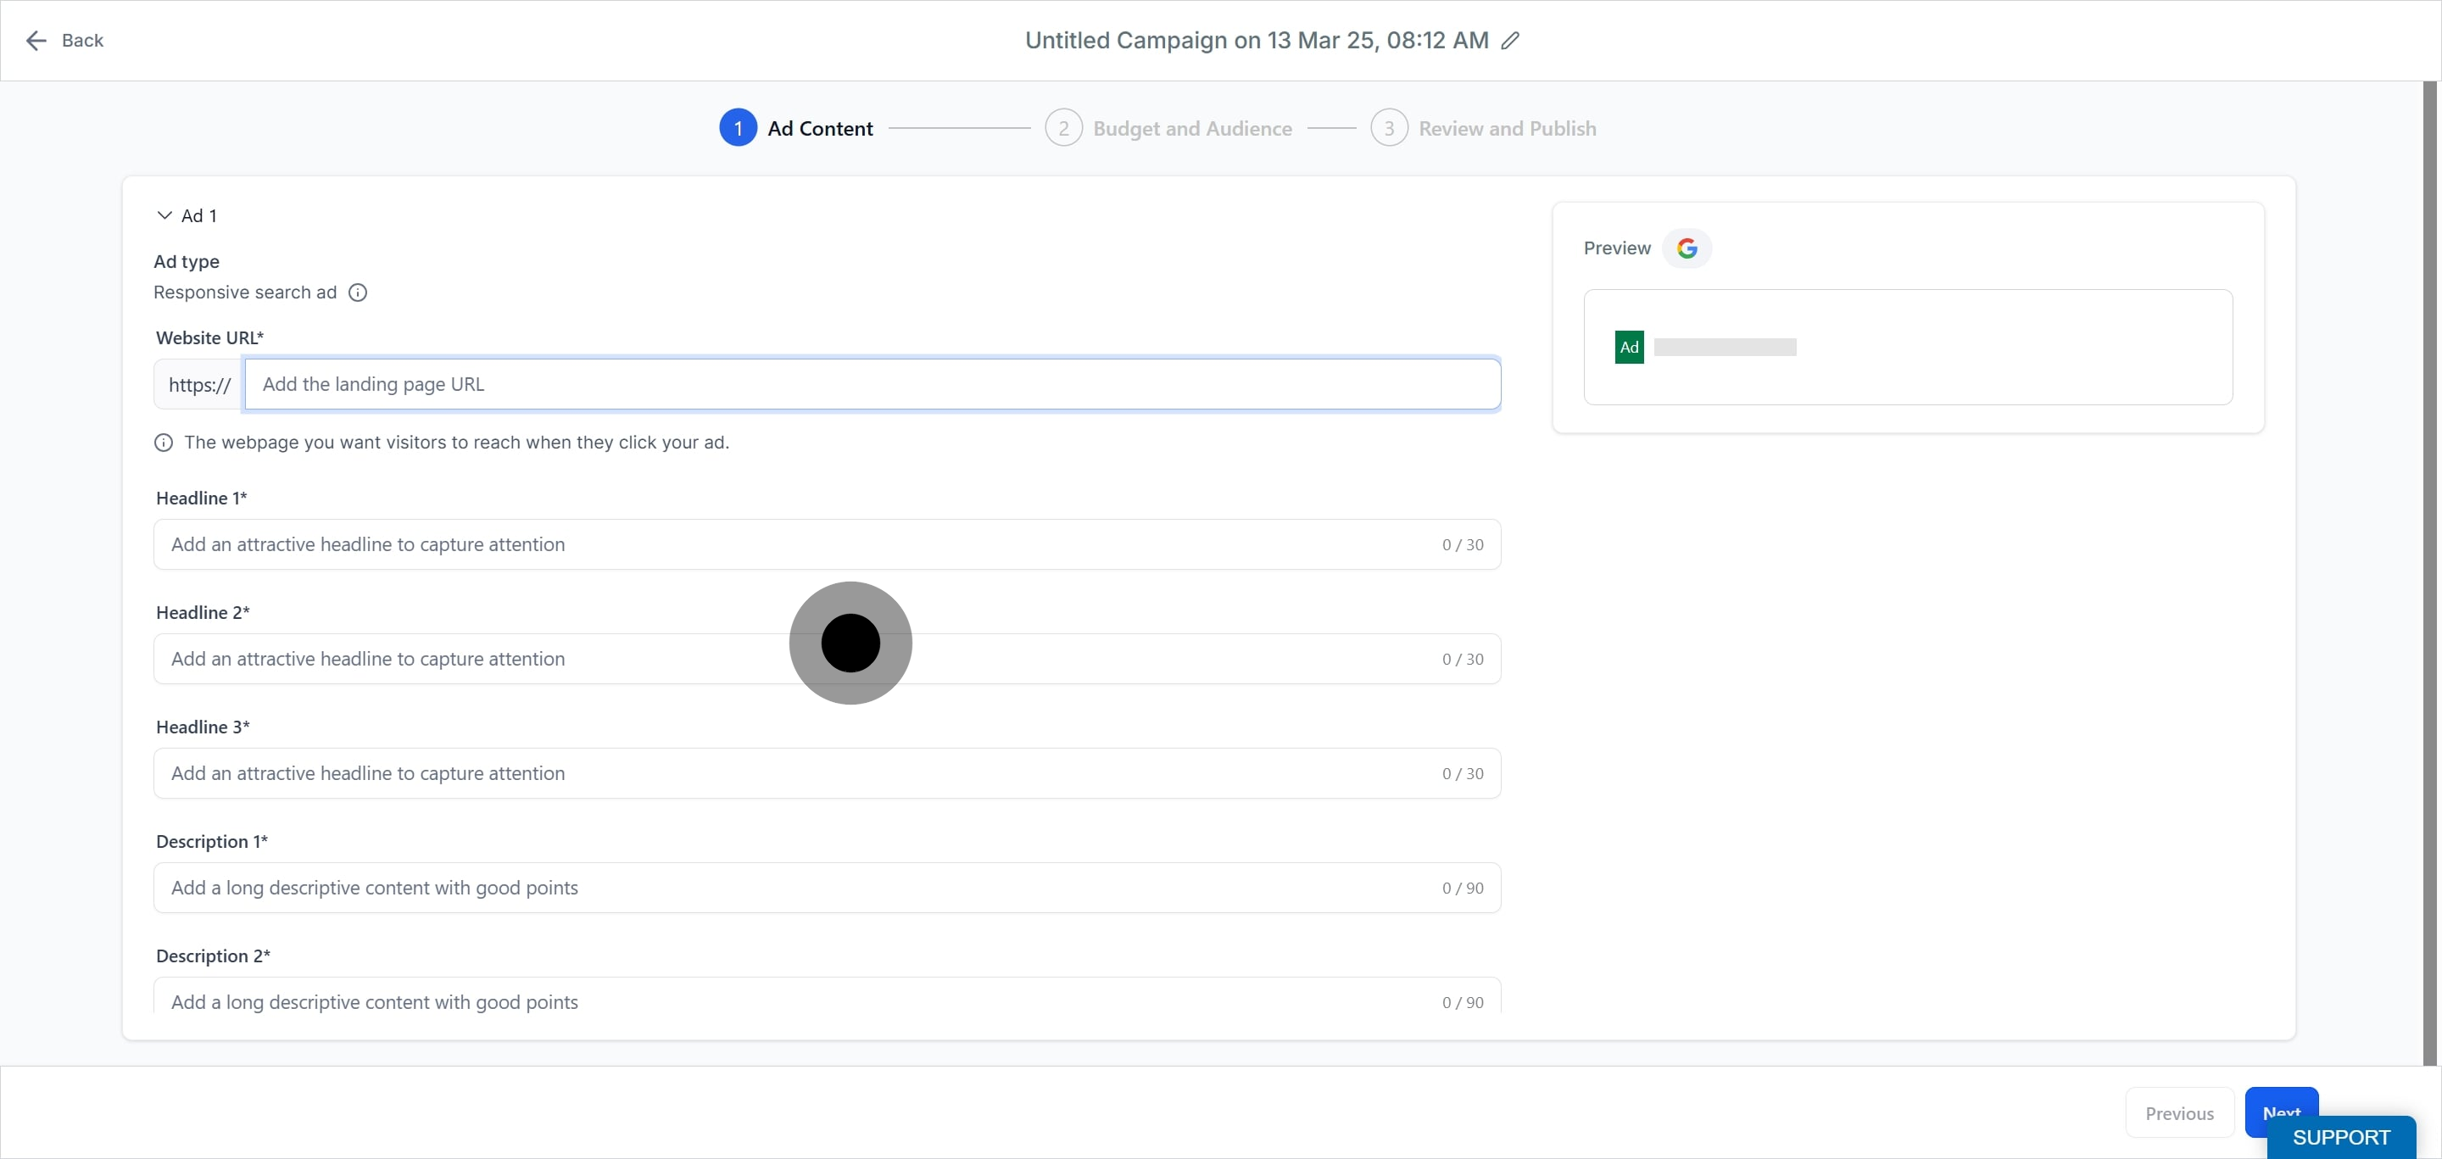The image size is (2442, 1159).
Task: Collapse the Ad 1 section chevron
Action: coord(164,215)
